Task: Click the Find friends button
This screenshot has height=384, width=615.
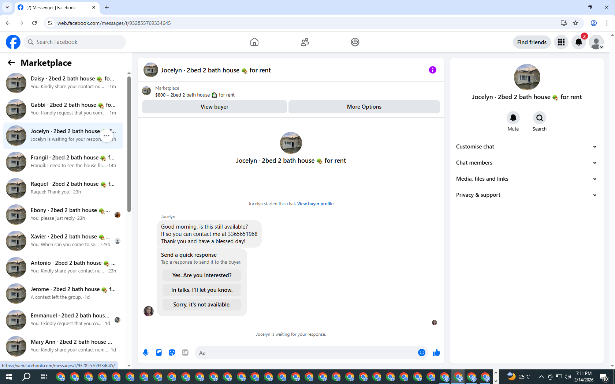Action: click(x=532, y=42)
